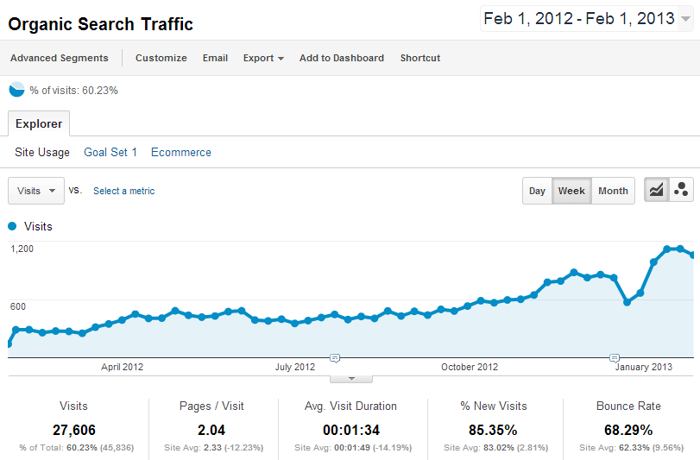700x460 pixels.
Task: Open the Export dropdown menu
Action: pyautogui.click(x=263, y=58)
